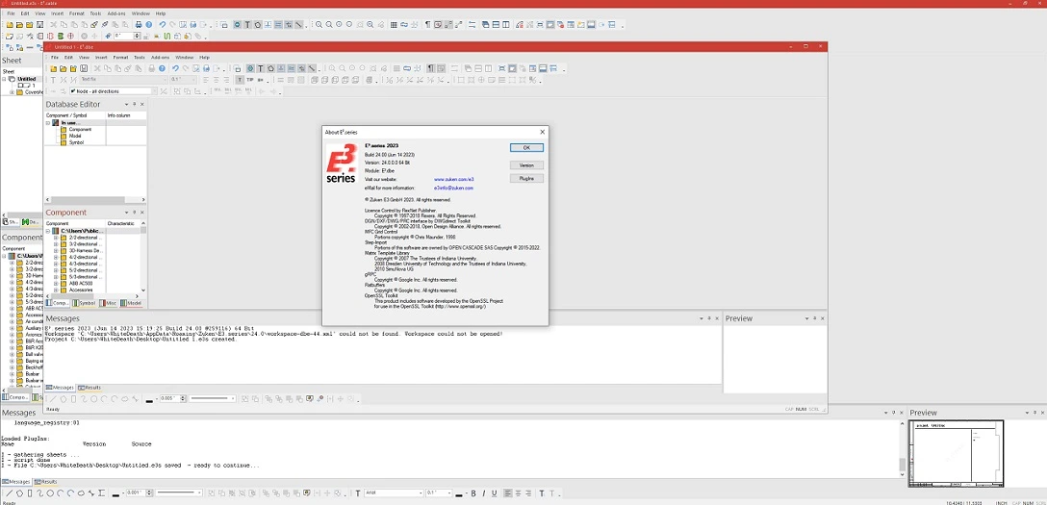Open the www.zuken.com/e3 website link
Viewport: 1047px width, 505px height.
(x=454, y=180)
